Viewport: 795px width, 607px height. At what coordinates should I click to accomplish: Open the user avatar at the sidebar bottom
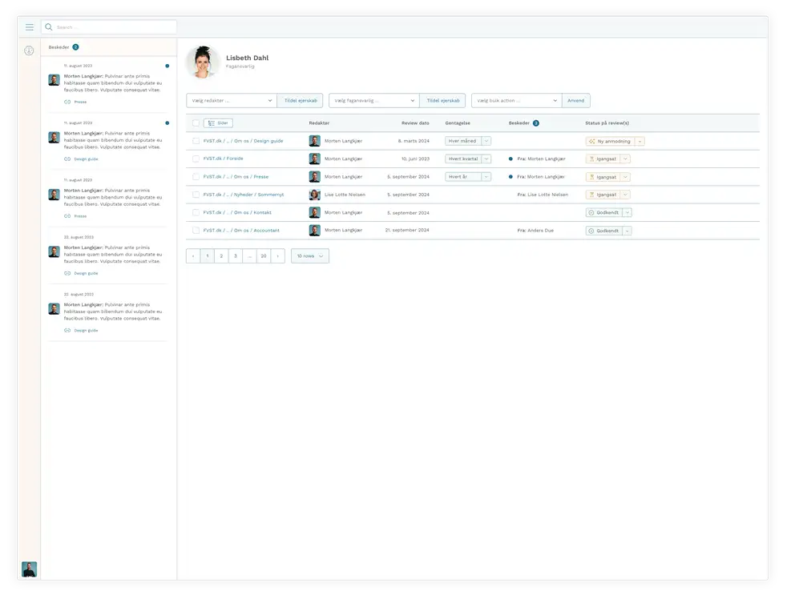(x=30, y=569)
